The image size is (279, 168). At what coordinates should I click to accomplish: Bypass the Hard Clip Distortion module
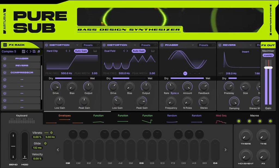tap(46, 45)
